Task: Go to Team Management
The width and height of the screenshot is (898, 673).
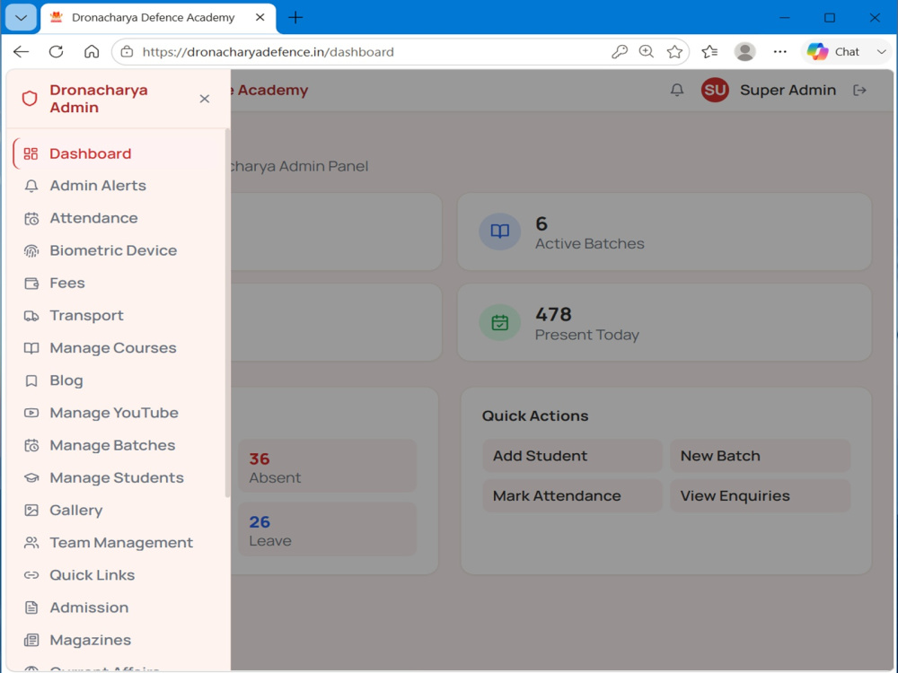Action: coord(119,543)
